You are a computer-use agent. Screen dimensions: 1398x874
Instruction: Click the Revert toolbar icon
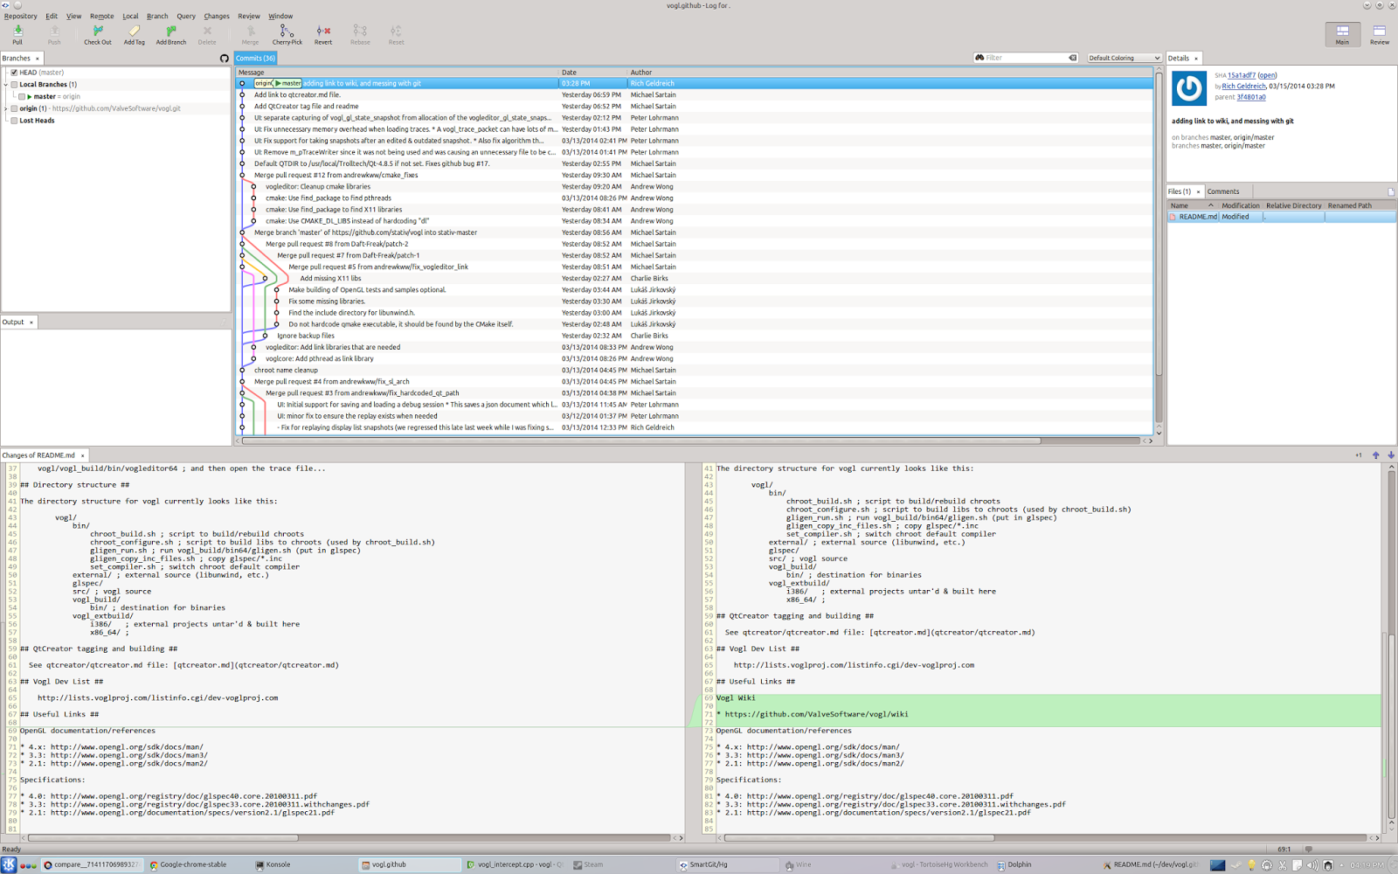click(323, 34)
